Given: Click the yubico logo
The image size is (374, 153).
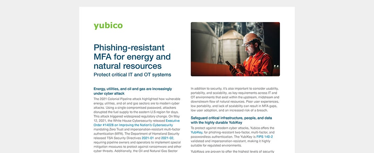Looking at the screenshot, I should [108, 26].
